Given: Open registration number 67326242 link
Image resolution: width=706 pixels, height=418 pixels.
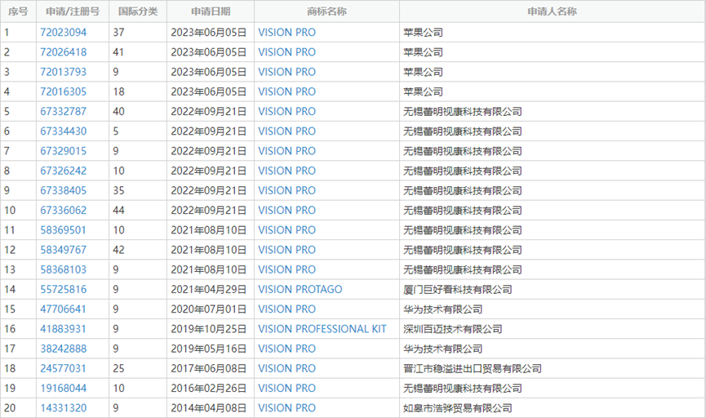Looking at the screenshot, I should tap(63, 171).
